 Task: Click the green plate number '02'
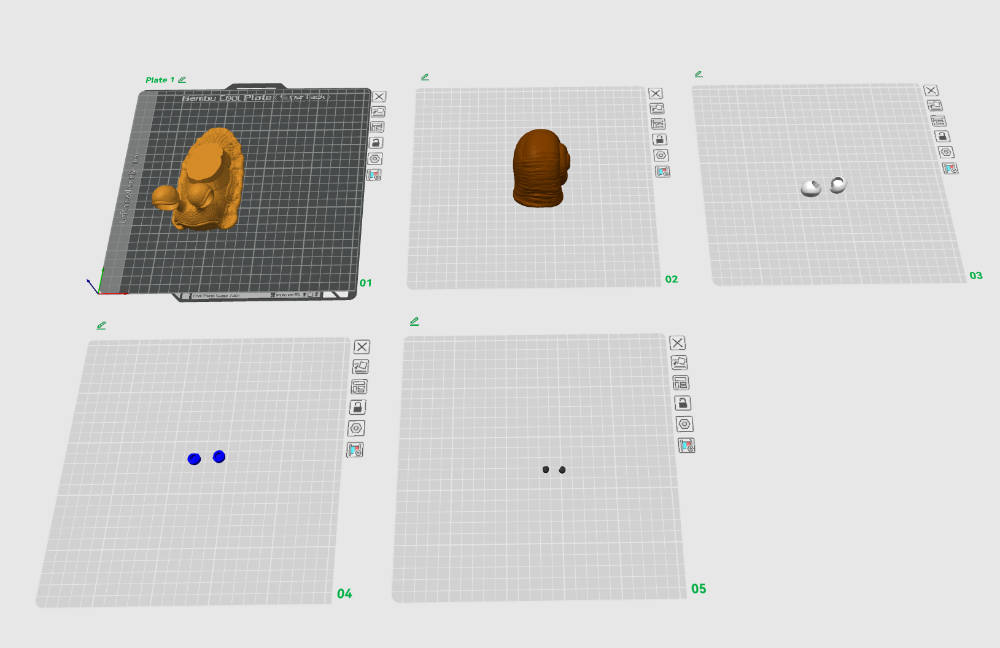point(672,279)
